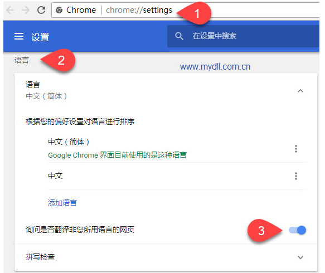The height and width of the screenshot is (273, 325).
Task: Open three-dot menu for 中文 row
Action: (x=296, y=176)
